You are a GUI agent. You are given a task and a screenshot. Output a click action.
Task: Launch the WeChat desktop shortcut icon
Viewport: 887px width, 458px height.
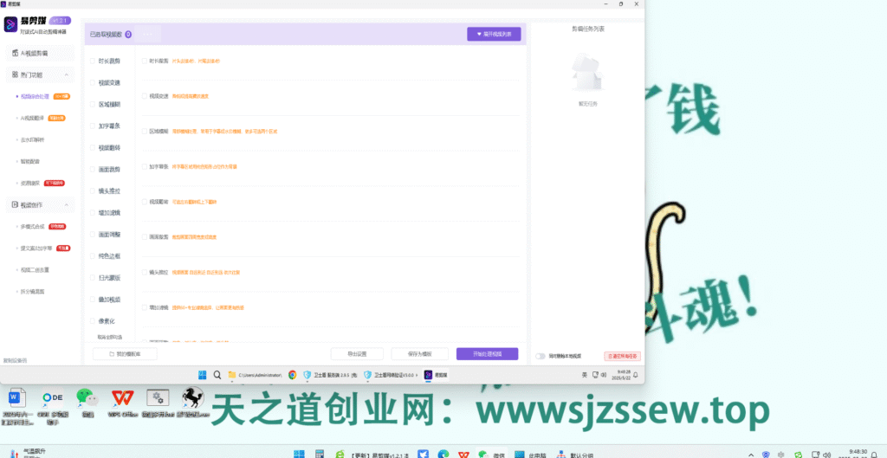[x=87, y=397]
